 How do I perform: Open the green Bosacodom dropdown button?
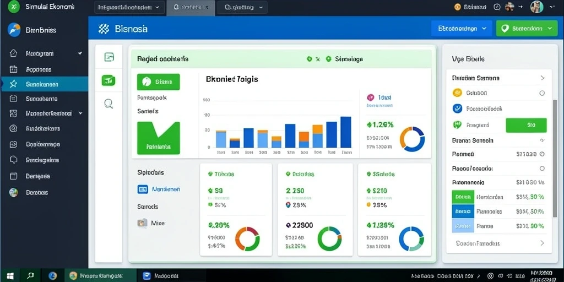point(526,29)
